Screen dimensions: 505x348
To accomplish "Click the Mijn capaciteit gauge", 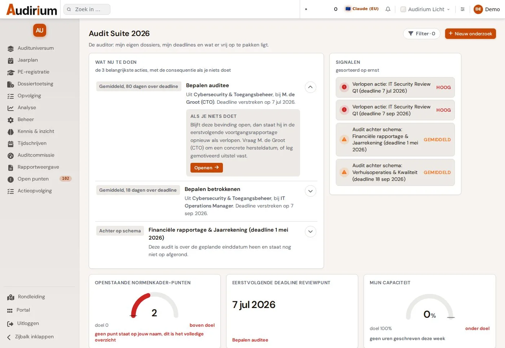I will tap(430, 307).
